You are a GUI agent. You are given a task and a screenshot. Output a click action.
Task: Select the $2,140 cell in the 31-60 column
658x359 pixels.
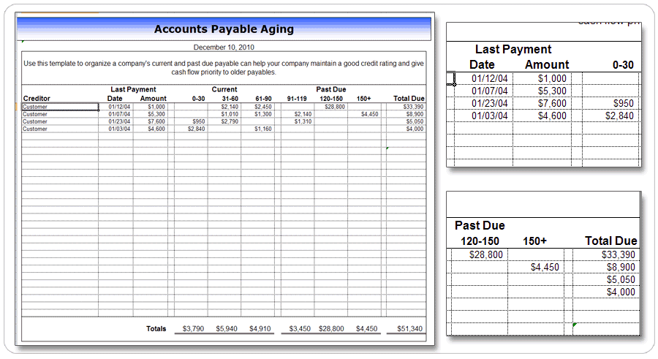230,107
